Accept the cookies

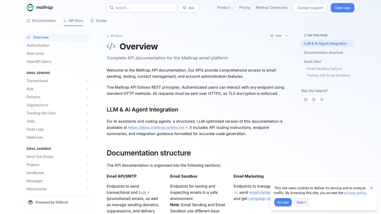[283, 202]
